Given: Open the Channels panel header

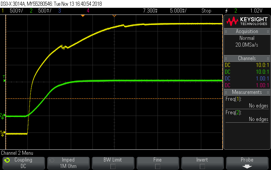Looking at the screenshot, I should click(247, 58).
